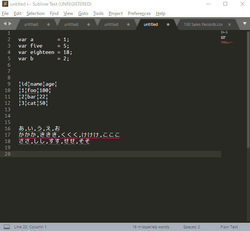Open the Goto menu

point(83,13)
